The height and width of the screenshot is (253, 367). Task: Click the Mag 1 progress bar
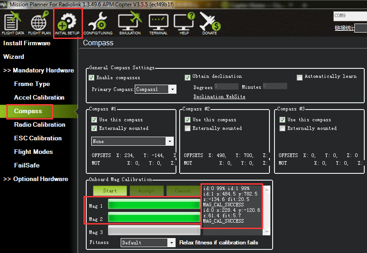click(154, 205)
